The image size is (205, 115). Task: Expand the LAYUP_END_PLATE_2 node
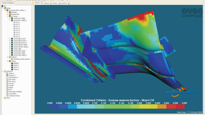pyautogui.click(x=10, y=41)
